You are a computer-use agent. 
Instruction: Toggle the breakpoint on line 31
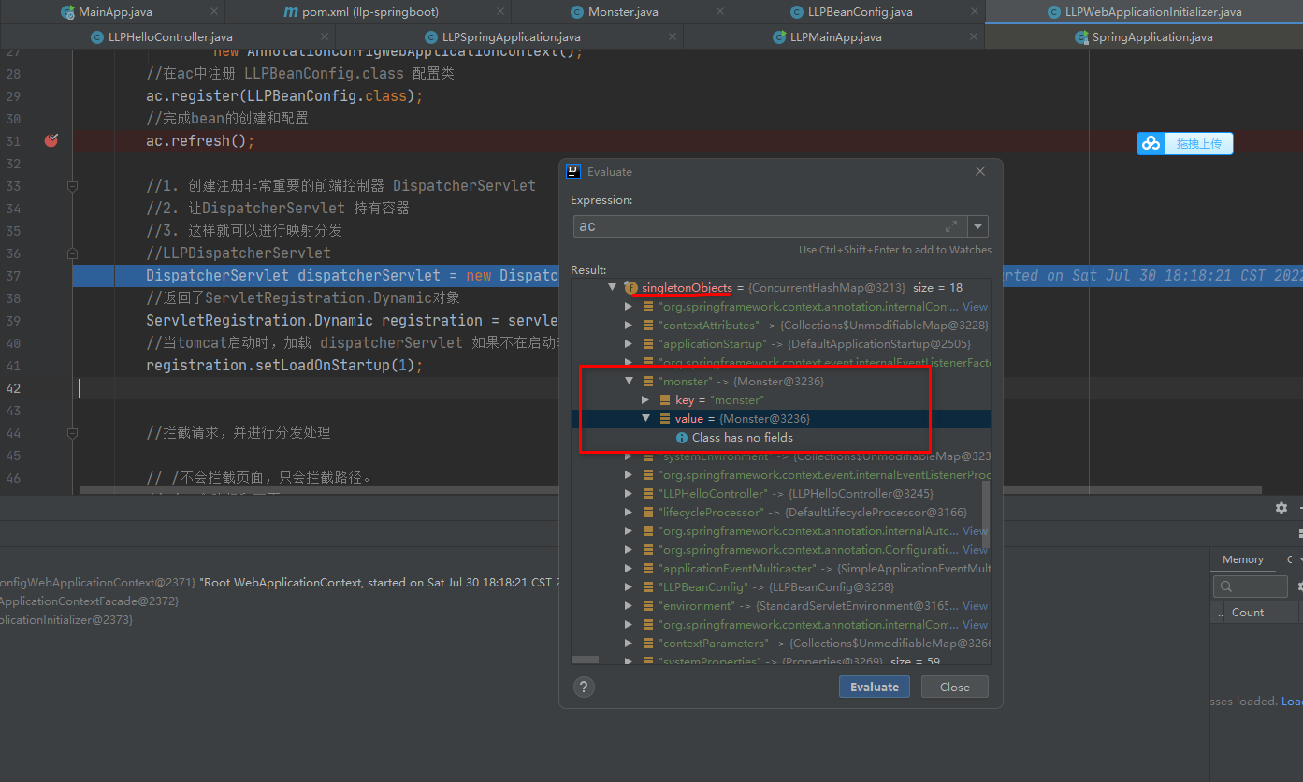point(51,140)
